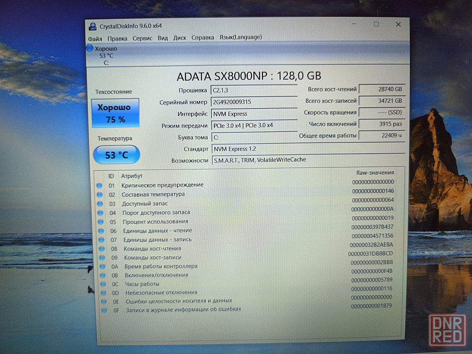
Task: Click the ID column header
Action: click(x=111, y=176)
